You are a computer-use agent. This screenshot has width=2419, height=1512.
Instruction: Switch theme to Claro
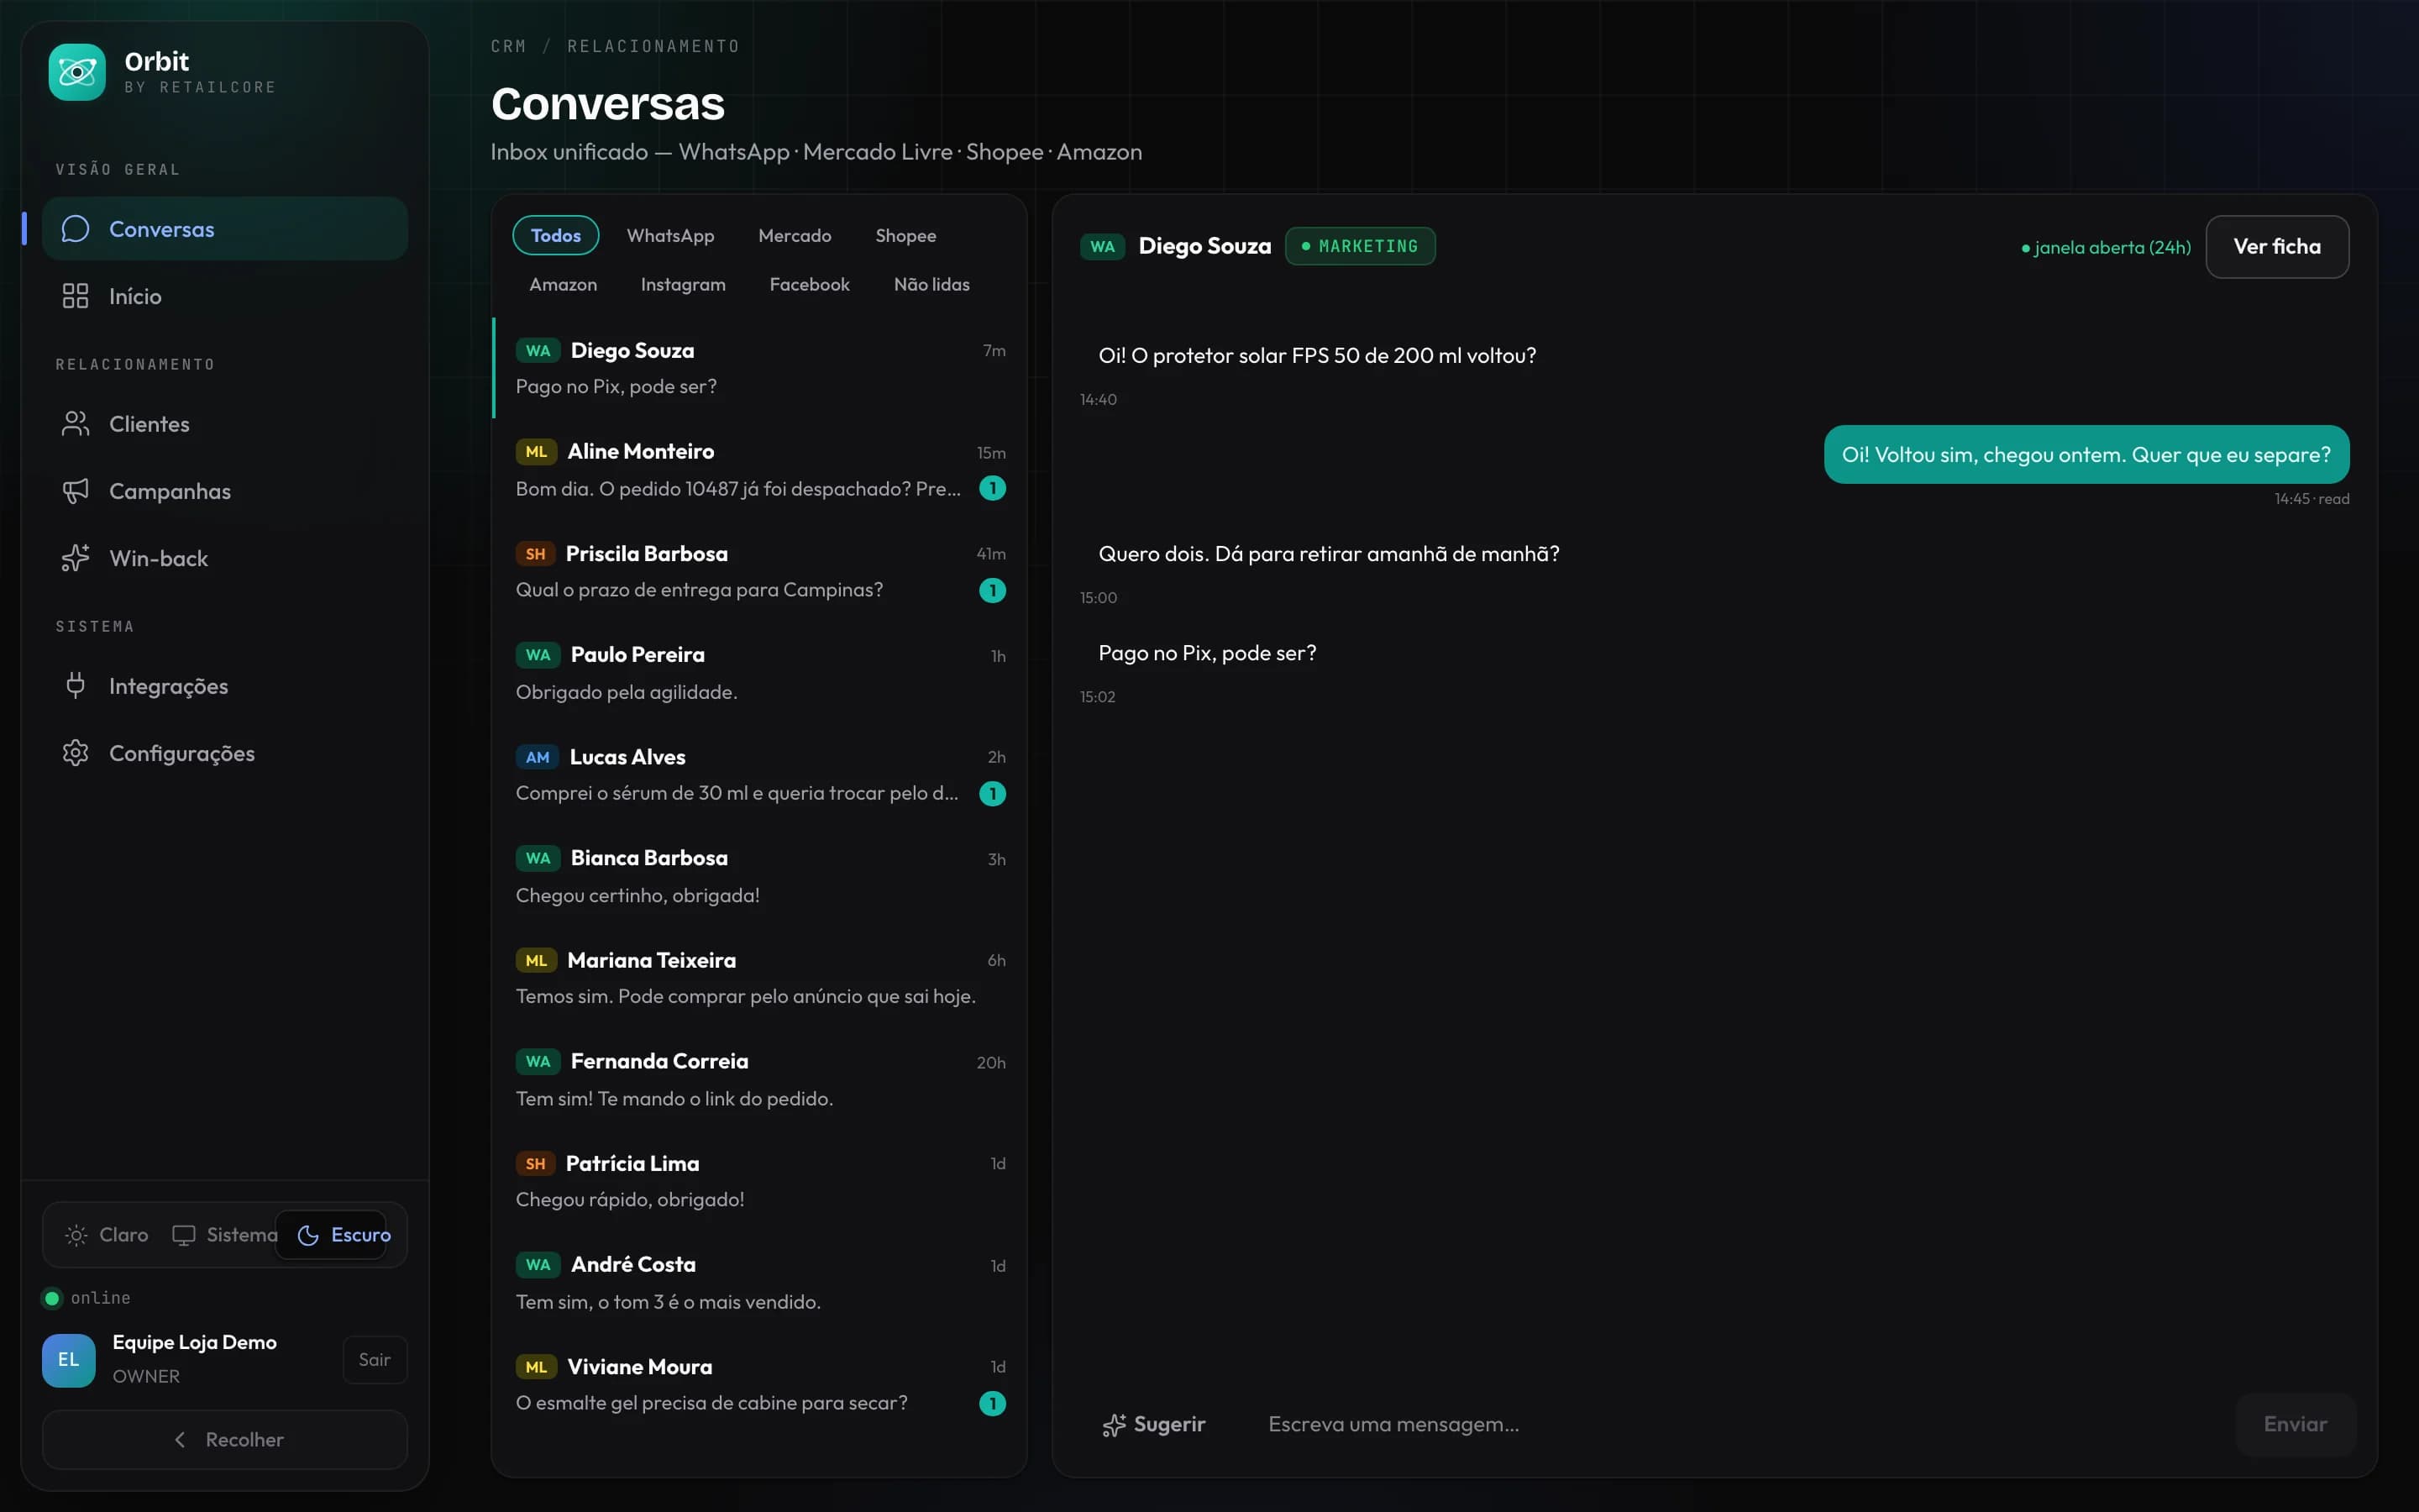107,1235
